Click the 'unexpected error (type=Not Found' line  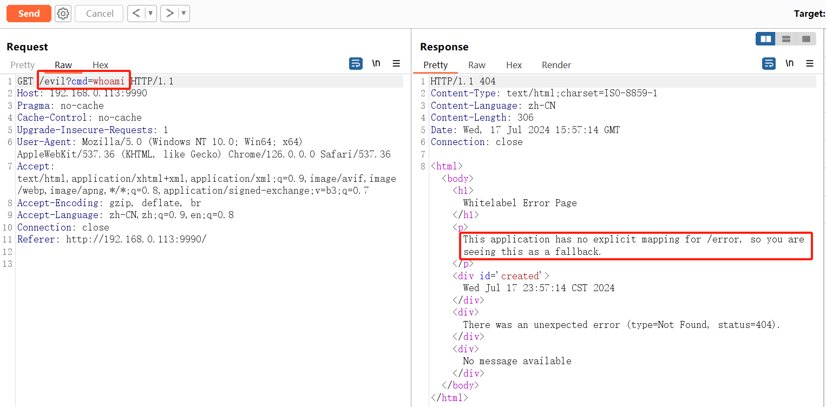(622, 325)
